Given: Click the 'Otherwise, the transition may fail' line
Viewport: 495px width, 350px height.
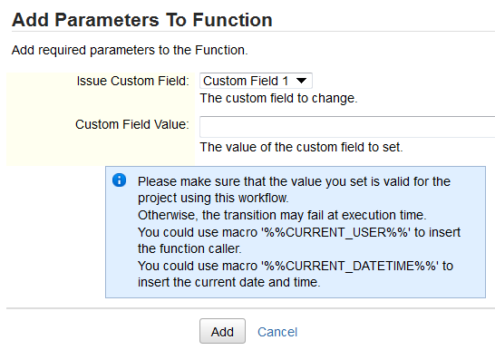Looking at the screenshot, I should (x=282, y=215).
